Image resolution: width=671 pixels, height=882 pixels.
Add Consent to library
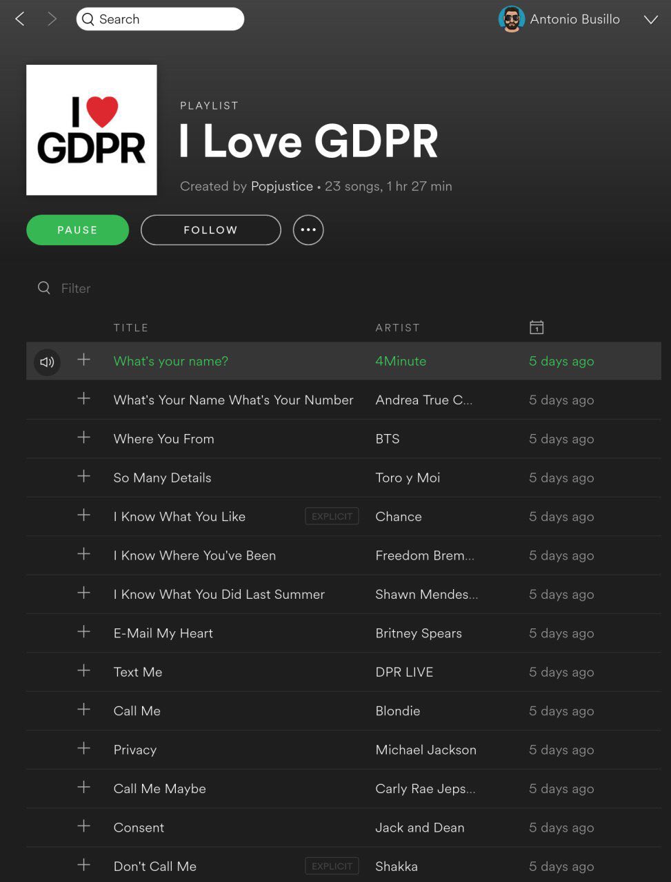click(x=83, y=826)
